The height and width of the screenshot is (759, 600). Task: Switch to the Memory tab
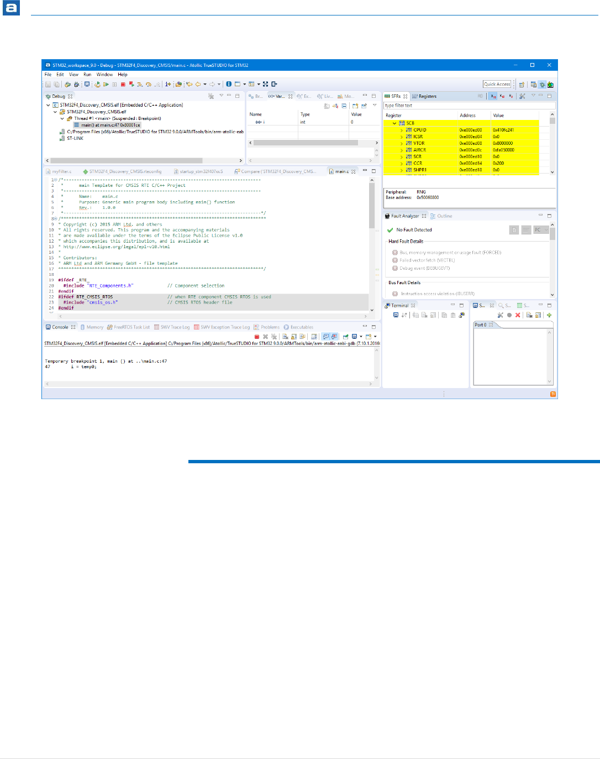pyautogui.click(x=92, y=327)
